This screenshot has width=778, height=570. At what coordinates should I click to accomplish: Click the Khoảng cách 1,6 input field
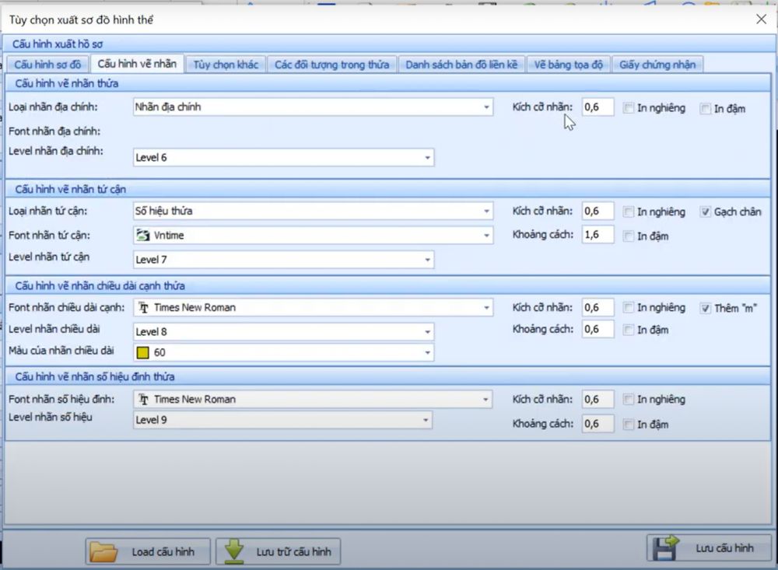(x=598, y=235)
